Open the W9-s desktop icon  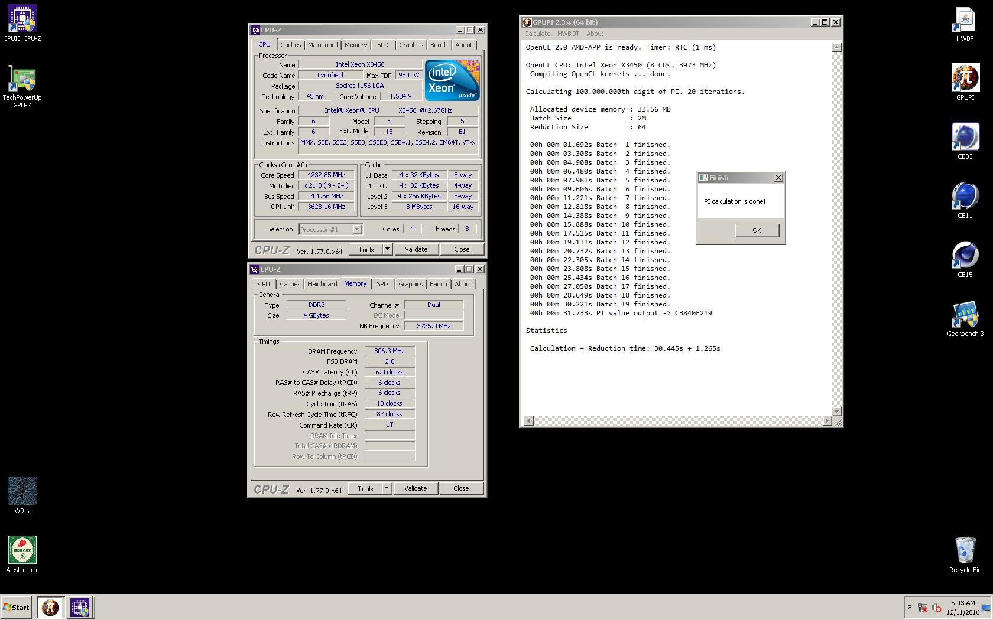pyautogui.click(x=22, y=495)
